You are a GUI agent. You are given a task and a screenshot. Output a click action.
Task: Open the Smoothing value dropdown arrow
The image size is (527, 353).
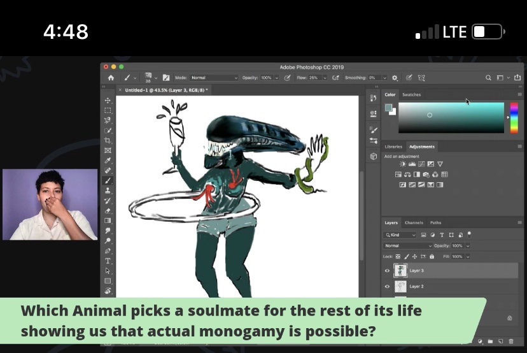(384, 78)
